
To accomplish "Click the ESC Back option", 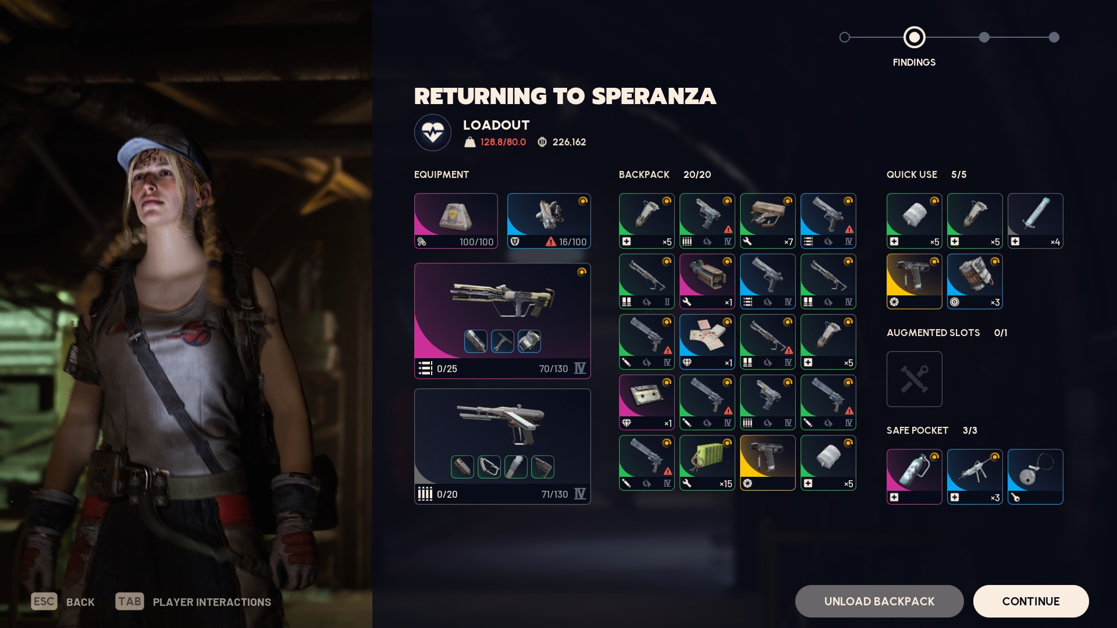I will [63, 602].
